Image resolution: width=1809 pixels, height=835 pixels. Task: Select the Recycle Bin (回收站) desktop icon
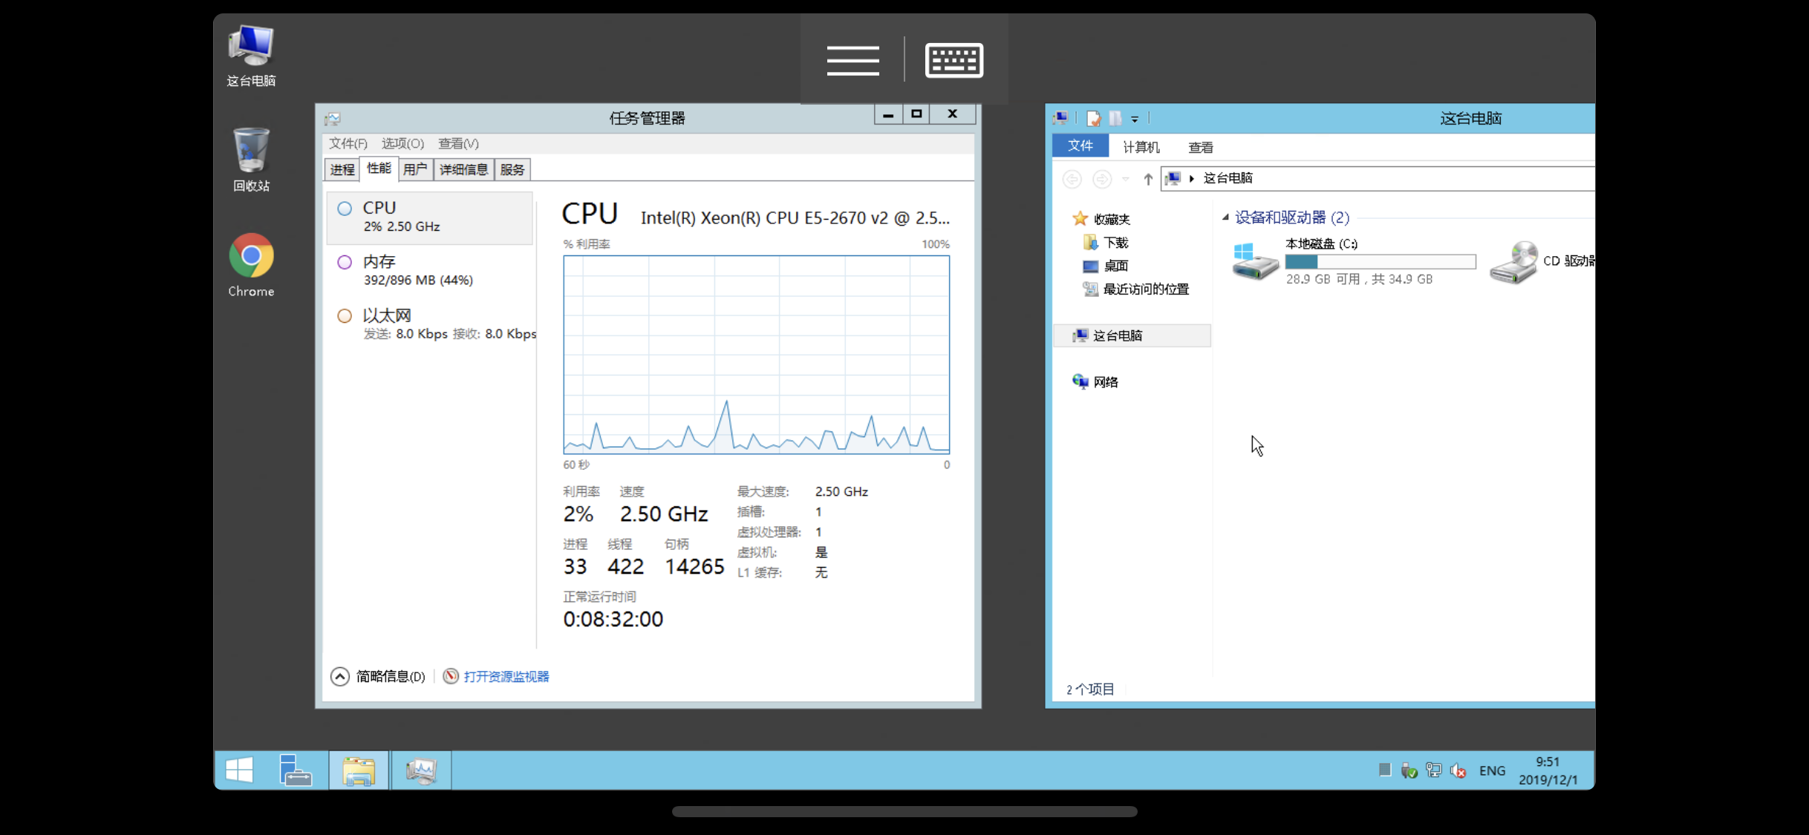(251, 151)
